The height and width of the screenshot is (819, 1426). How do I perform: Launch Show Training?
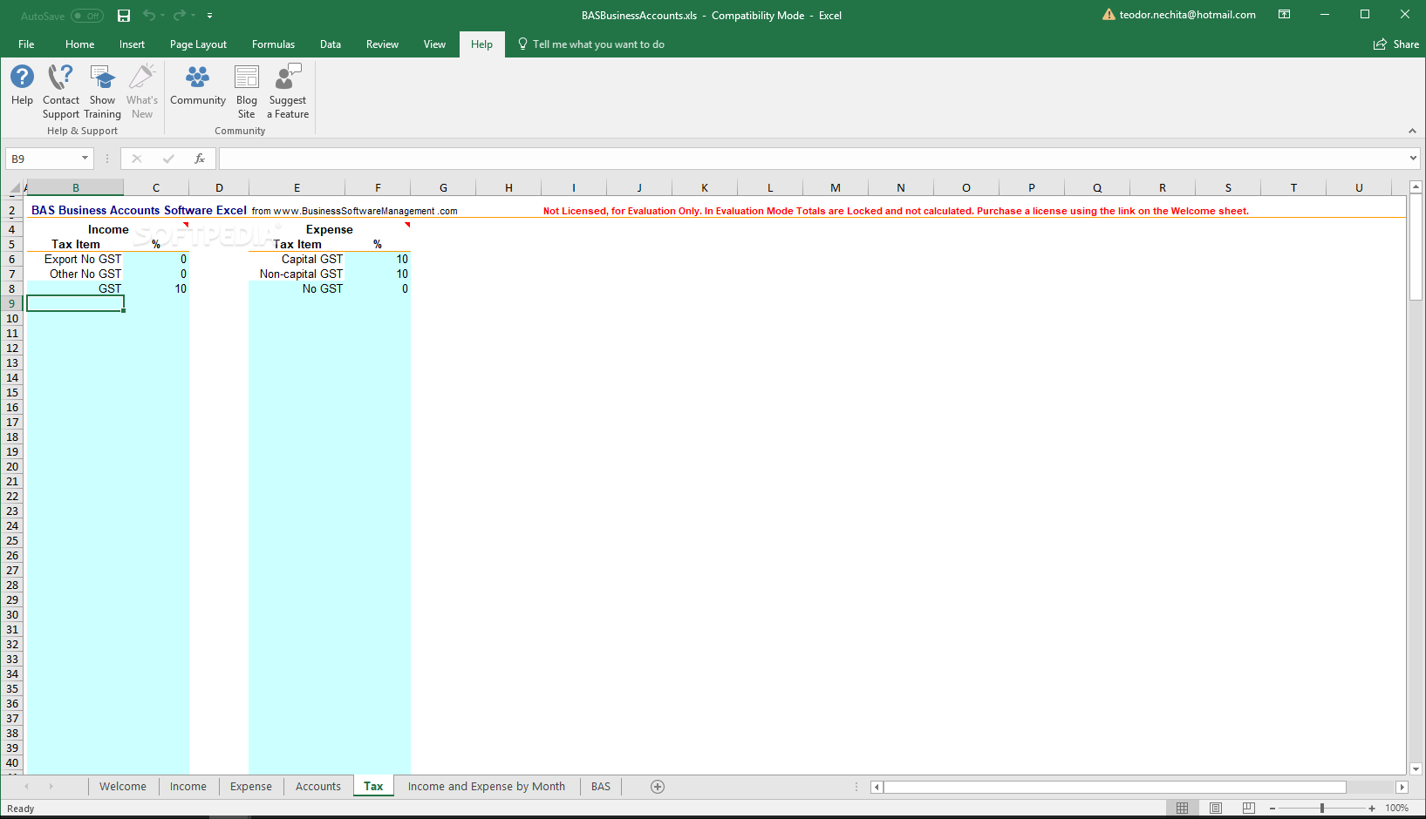coord(103,91)
